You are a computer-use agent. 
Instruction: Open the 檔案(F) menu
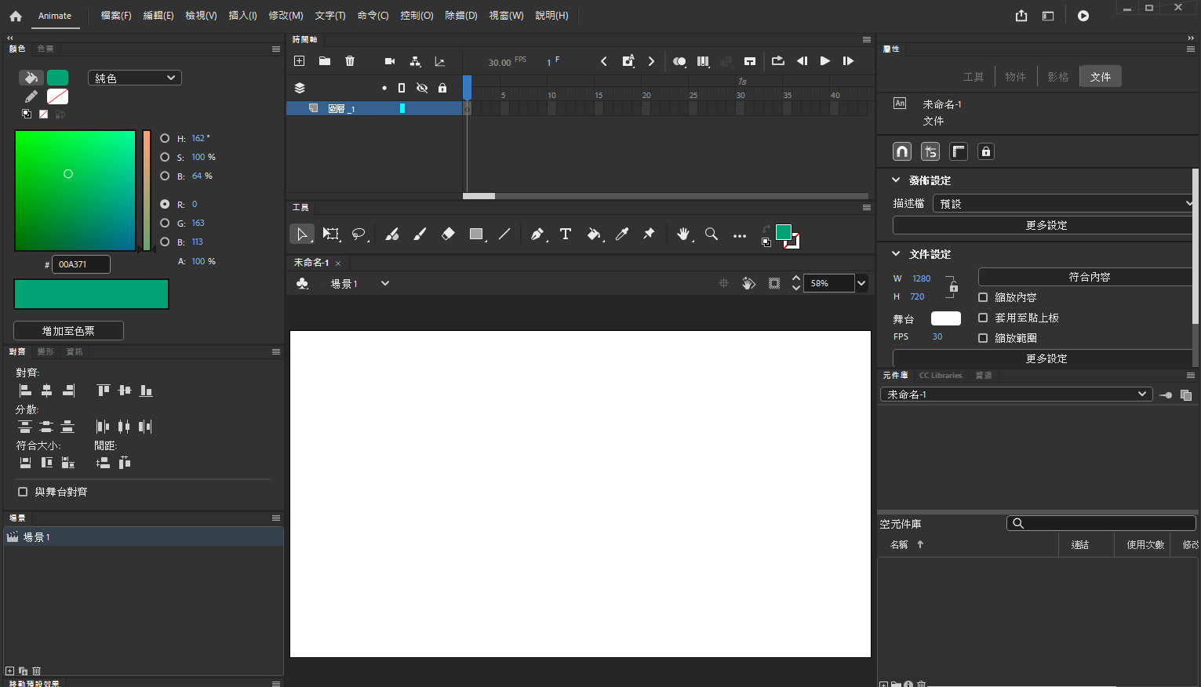click(x=116, y=16)
